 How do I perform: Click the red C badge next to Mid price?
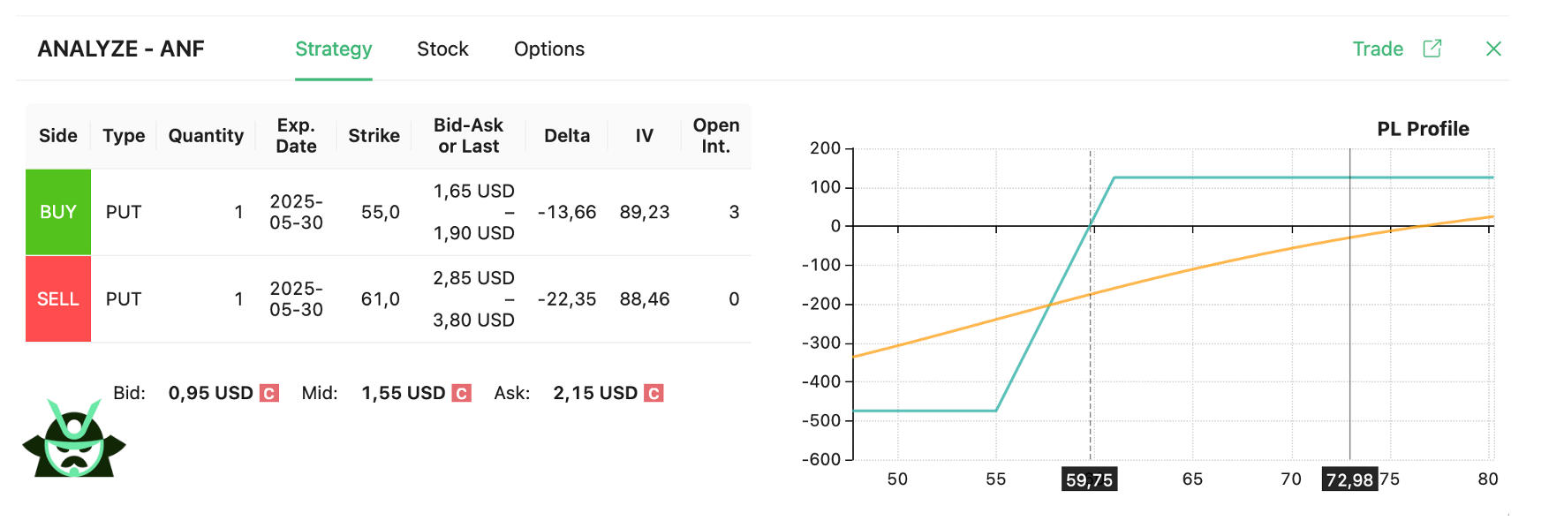pos(463,392)
